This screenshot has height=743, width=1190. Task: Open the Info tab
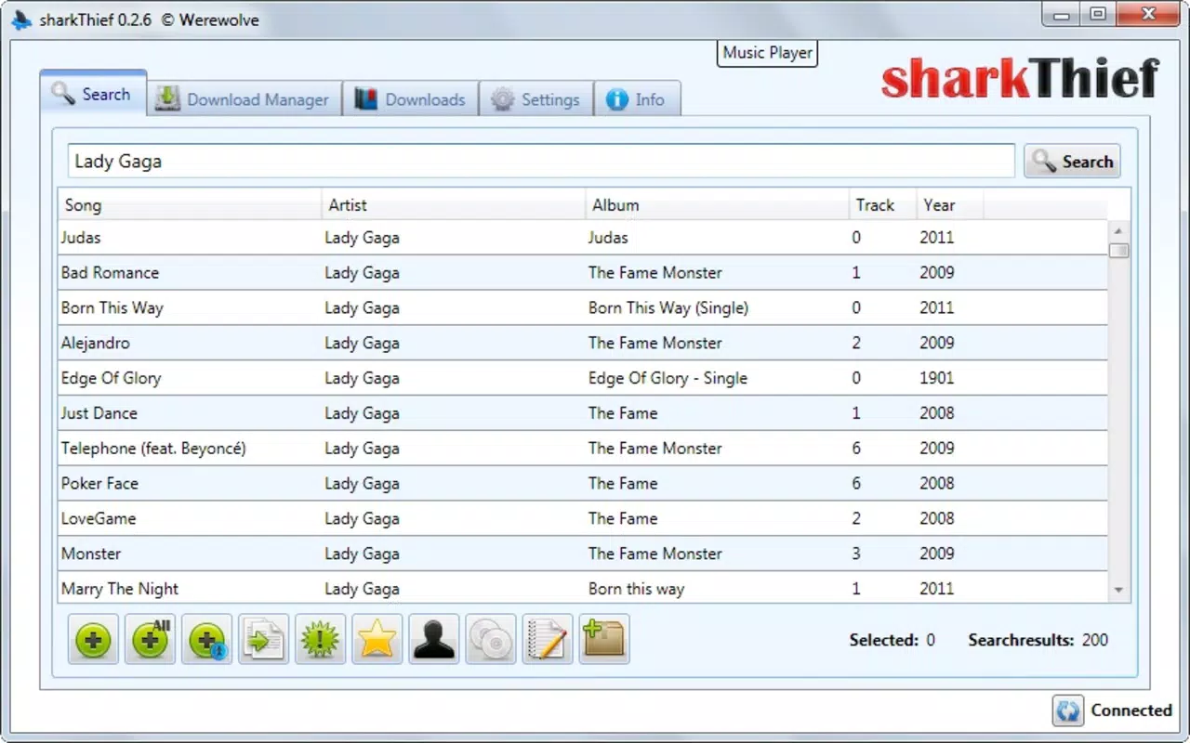coord(637,99)
